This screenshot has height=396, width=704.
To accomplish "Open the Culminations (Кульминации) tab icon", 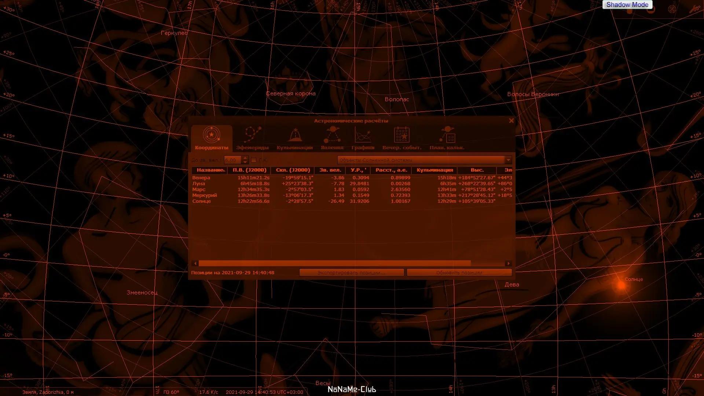I will (x=295, y=135).
